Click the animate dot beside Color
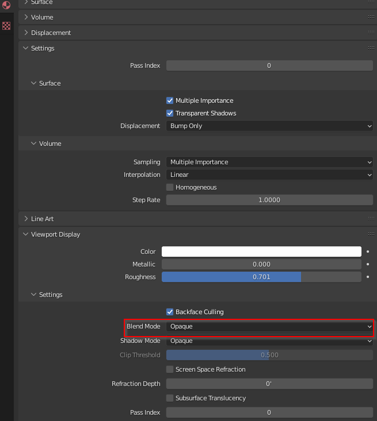 point(368,252)
